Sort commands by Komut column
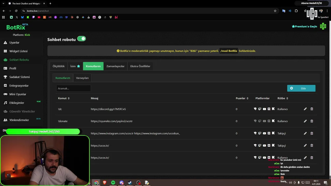The image size is (331, 186). tap(64, 98)
